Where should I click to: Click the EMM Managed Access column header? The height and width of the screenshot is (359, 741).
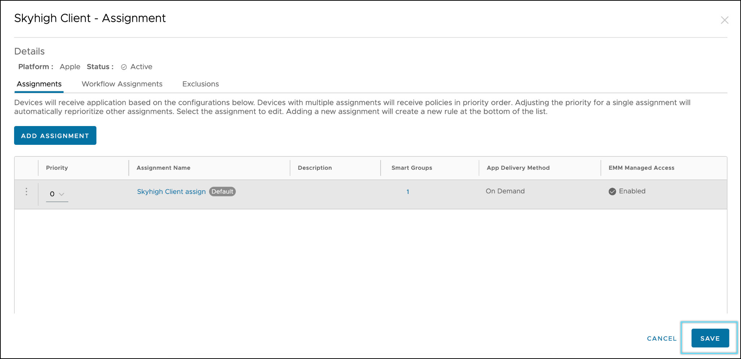641,168
